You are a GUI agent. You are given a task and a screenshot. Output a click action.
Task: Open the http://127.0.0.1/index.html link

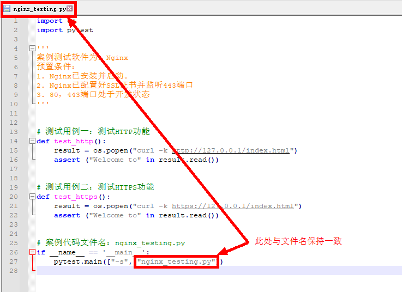click(x=231, y=150)
